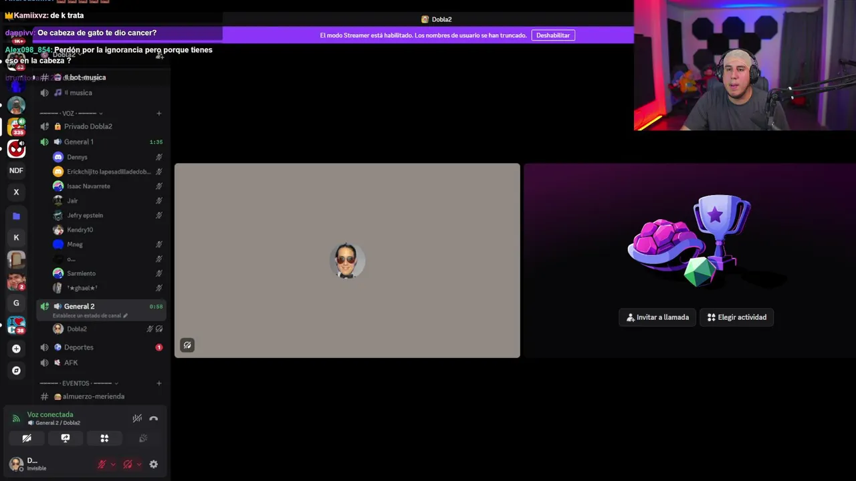Image resolution: width=856 pixels, height=481 pixels.
Task: Click the Deshabilitar streamer mode button
Action: [x=553, y=35]
